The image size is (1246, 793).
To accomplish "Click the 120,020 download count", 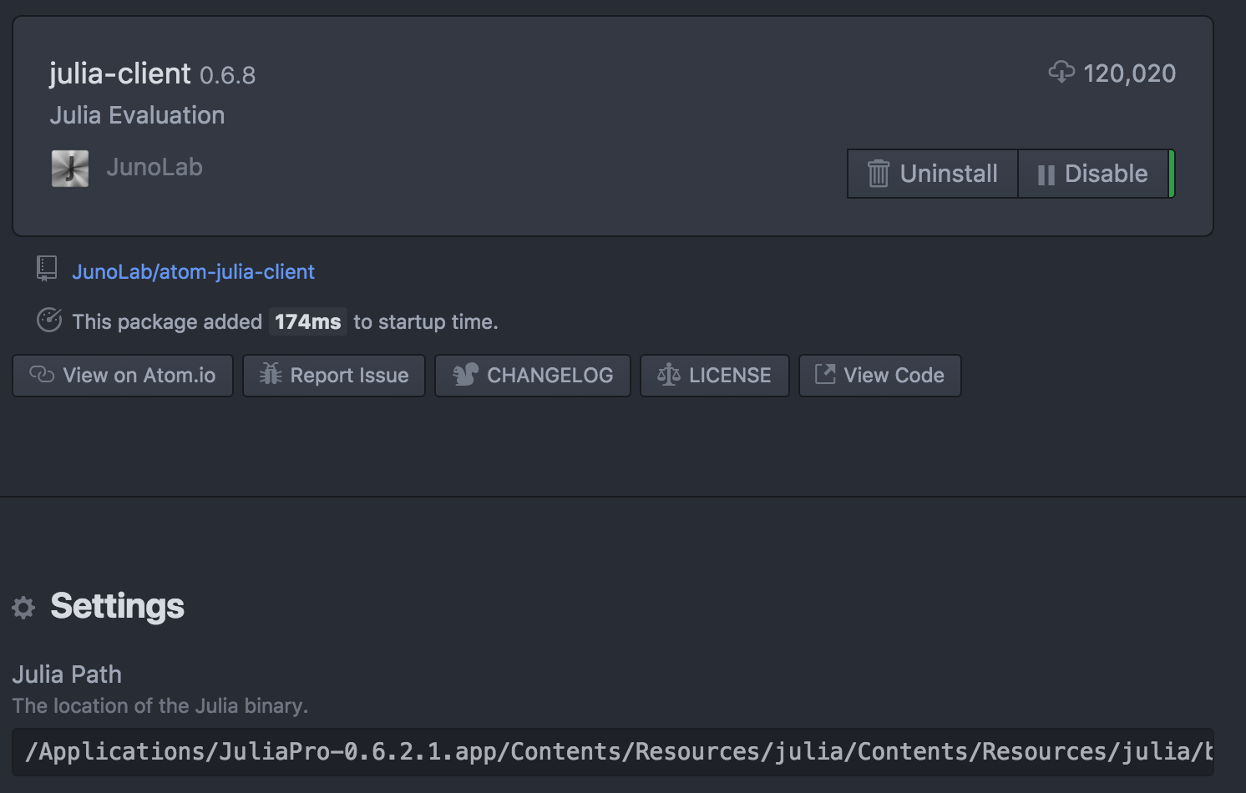I will tap(1129, 74).
